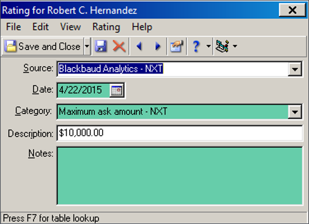309x224 pixels.
Task: Expand the Help icon dropdown arrow
Action: (x=209, y=46)
